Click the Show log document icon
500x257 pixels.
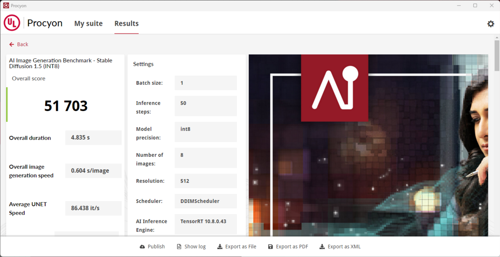pyautogui.click(x=179, y=247)
